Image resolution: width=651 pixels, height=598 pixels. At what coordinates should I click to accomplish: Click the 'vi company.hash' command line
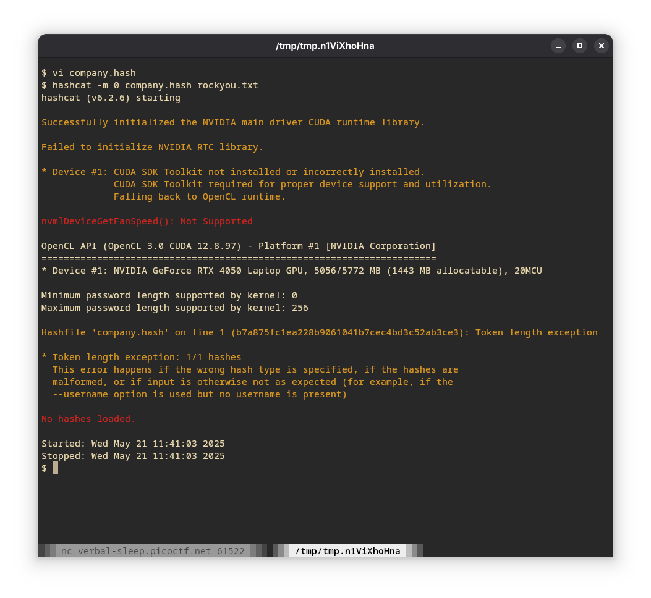click(94, 73)
